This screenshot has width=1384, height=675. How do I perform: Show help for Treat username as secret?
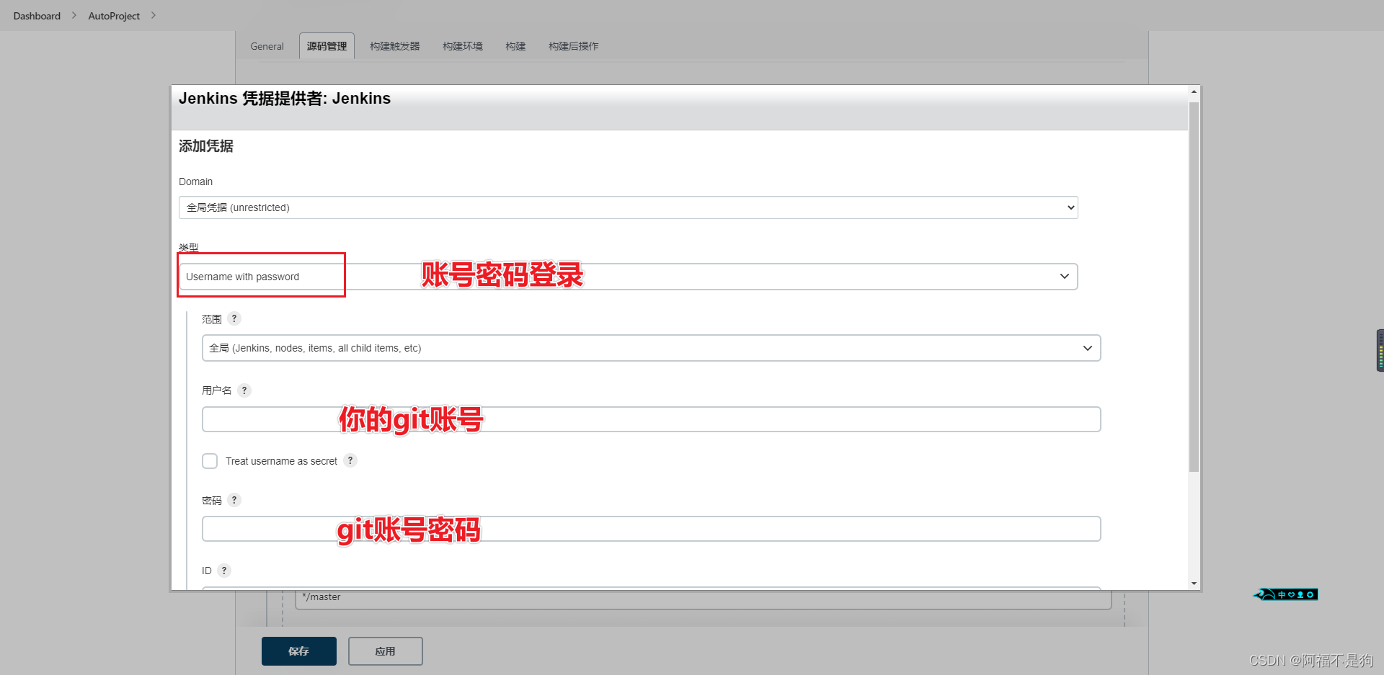(350, 460)
